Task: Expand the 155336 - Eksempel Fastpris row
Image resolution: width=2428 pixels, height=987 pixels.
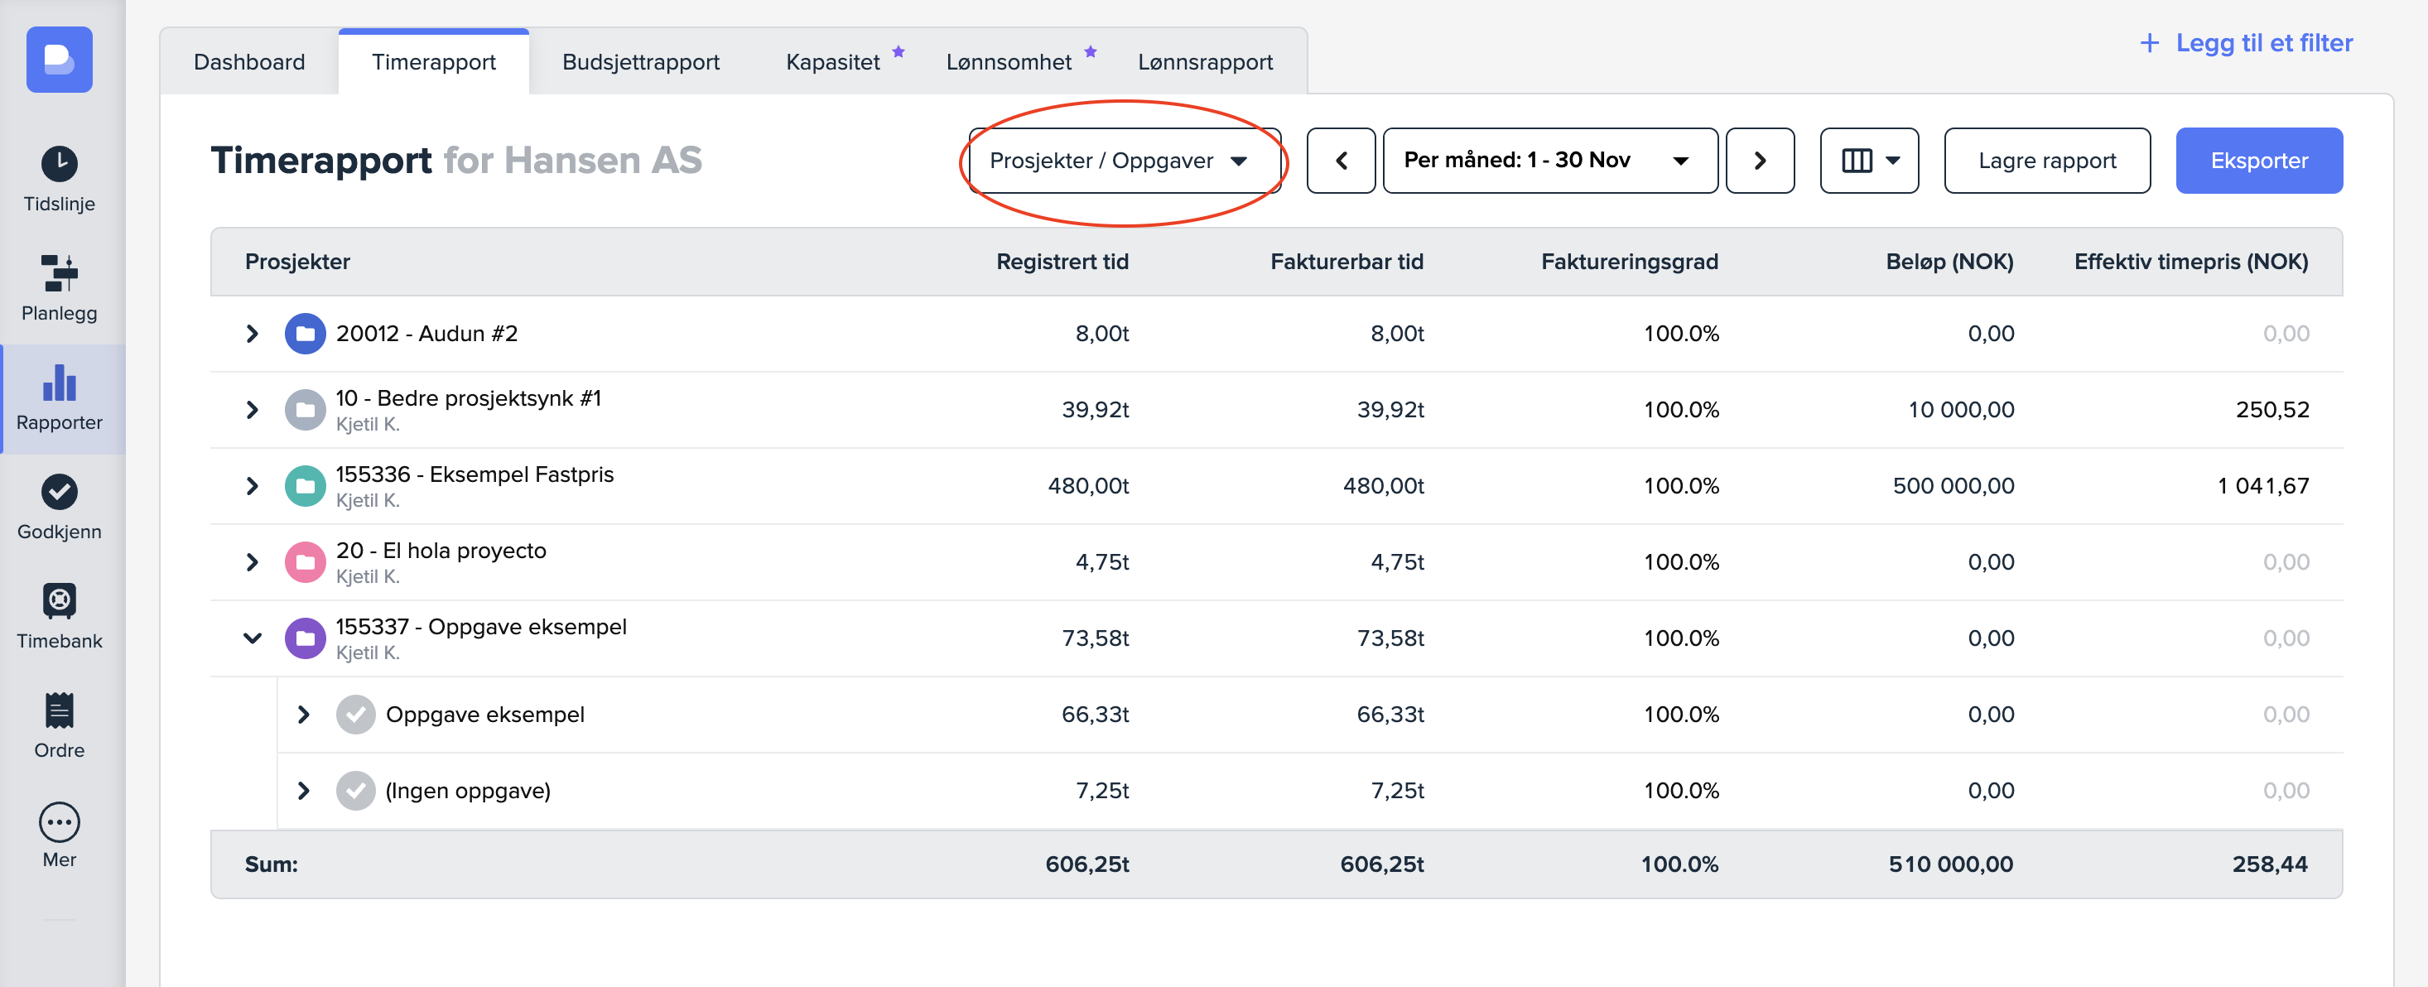Action: coord(252,485)
